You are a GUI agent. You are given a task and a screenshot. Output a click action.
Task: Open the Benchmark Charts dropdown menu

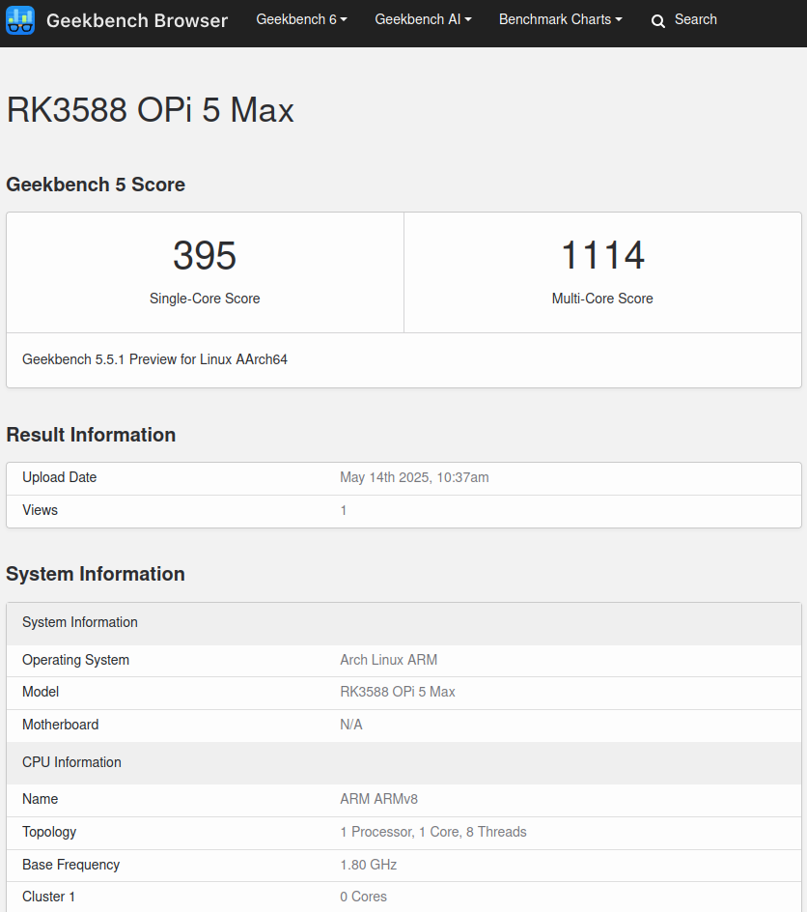(561, 19)
